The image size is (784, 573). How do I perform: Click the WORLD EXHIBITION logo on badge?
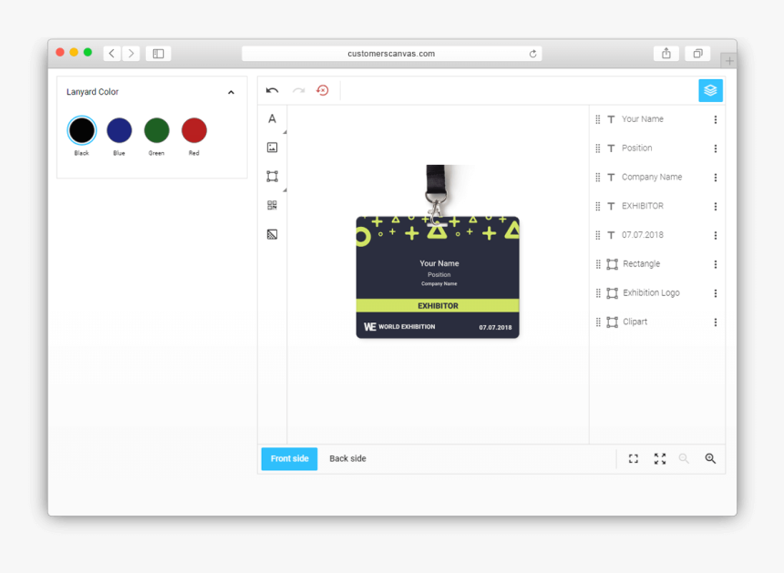pos(399,327)
